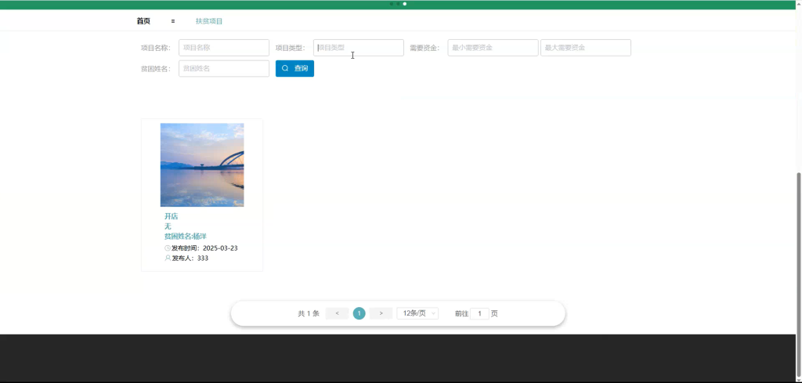Click the 查询 search button
Image resolution: width=802 pixels, height=383 pixels.
pyautogui.click(x=294, y=68)
